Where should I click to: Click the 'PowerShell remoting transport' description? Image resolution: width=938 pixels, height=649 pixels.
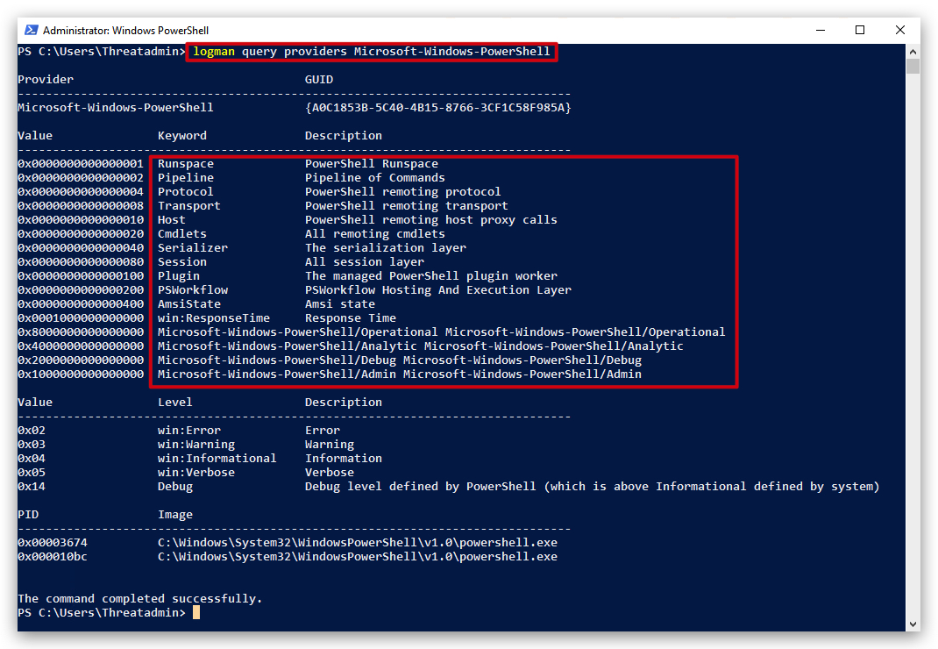coord(406,206)
